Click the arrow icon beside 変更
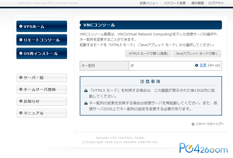This screenshot has height=158, width=233. [197, 65]
